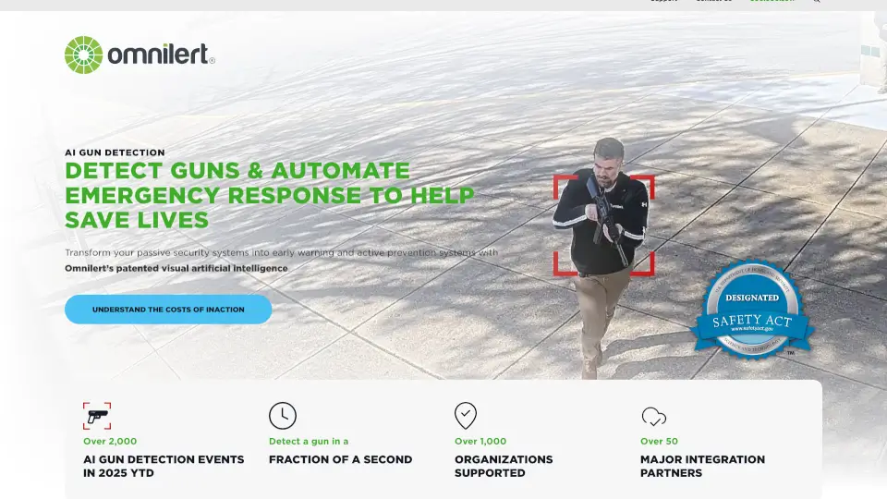Select 'AI Gun Detection Events in 2025 YTD' text

[164, 466]
